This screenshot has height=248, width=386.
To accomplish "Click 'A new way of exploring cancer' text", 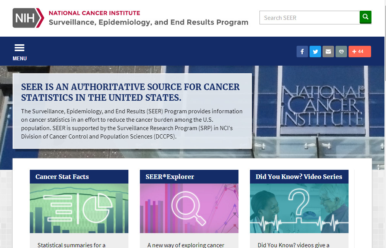I will [186, 245].
